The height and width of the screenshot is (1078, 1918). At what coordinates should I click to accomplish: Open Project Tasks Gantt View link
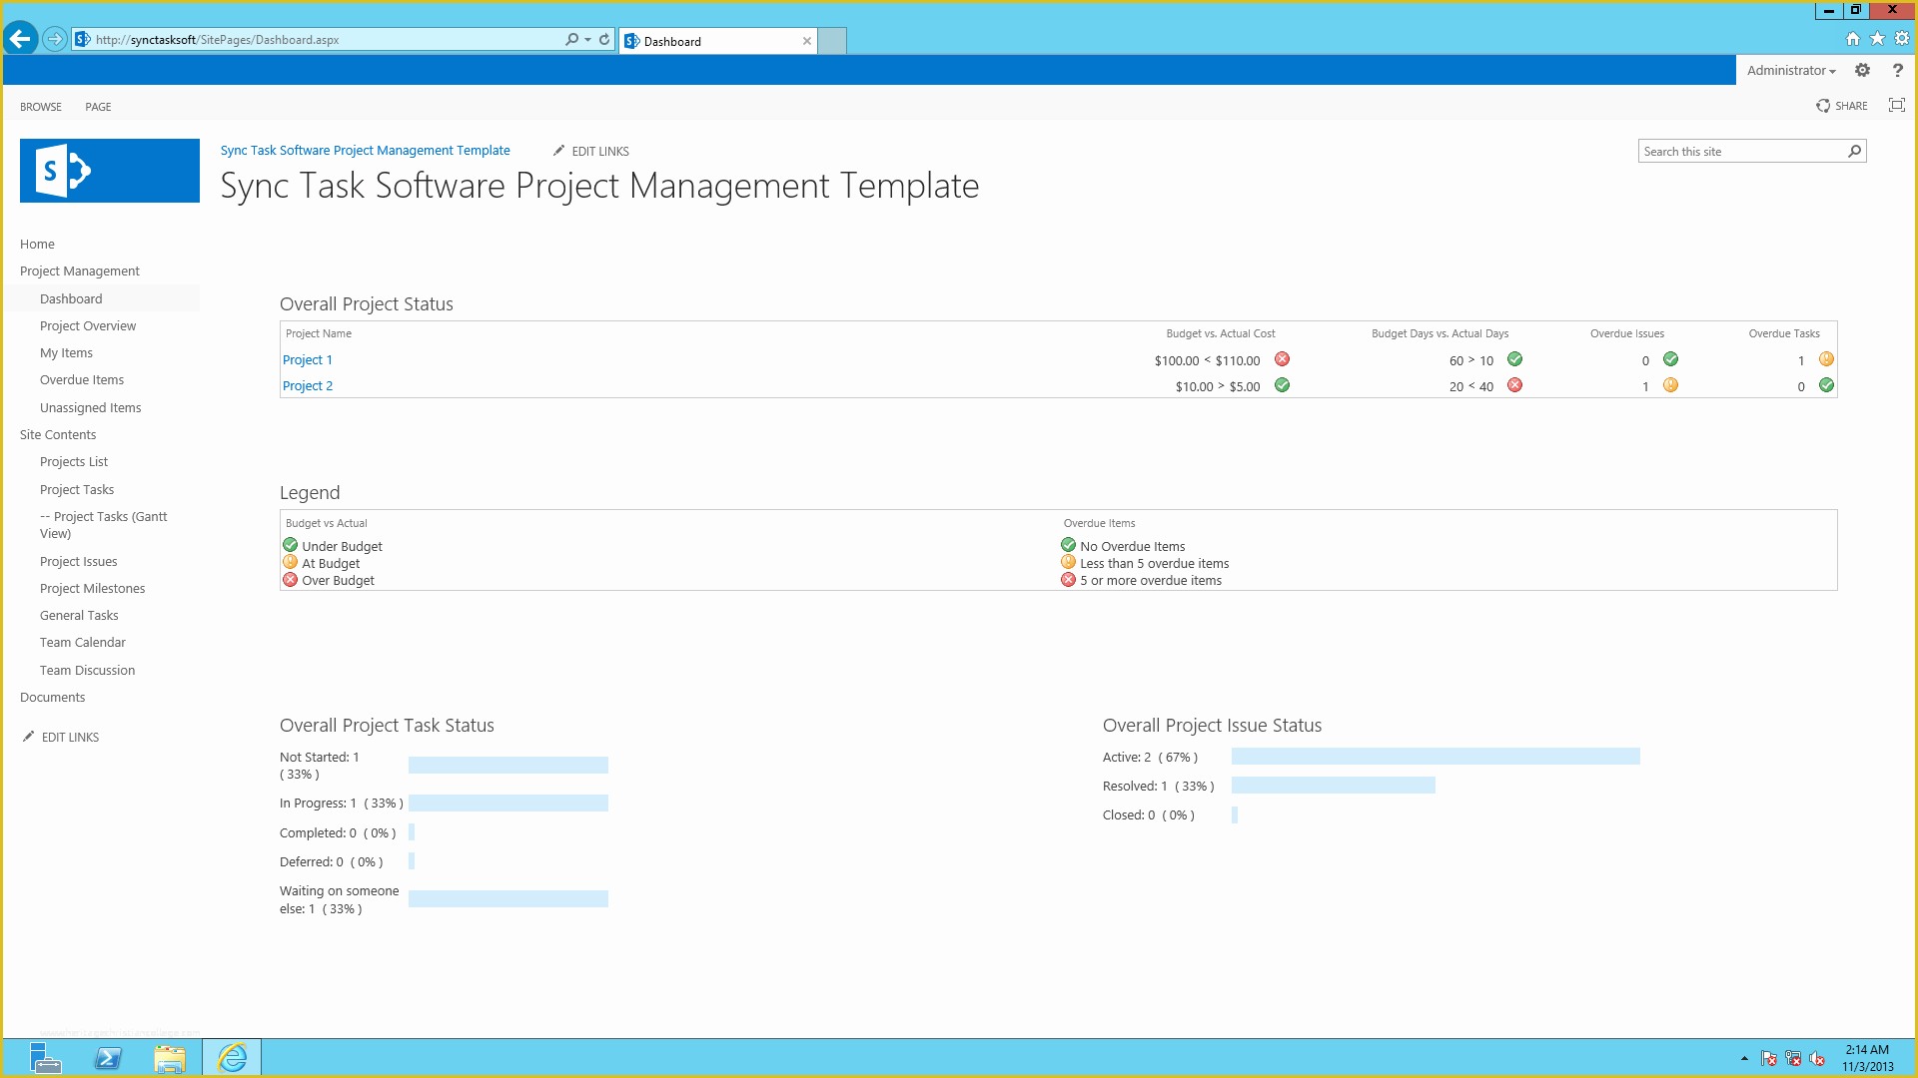click(104, 525)
